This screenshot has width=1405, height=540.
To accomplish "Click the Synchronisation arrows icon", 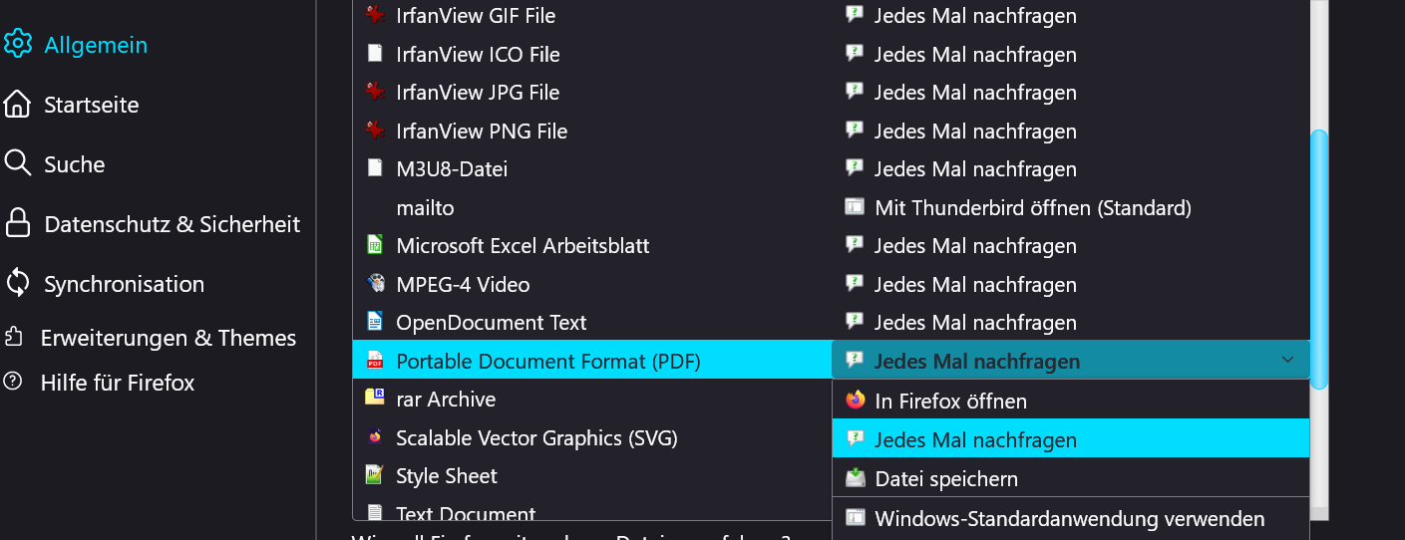I will pyautogui.click(x=18, y=283).
